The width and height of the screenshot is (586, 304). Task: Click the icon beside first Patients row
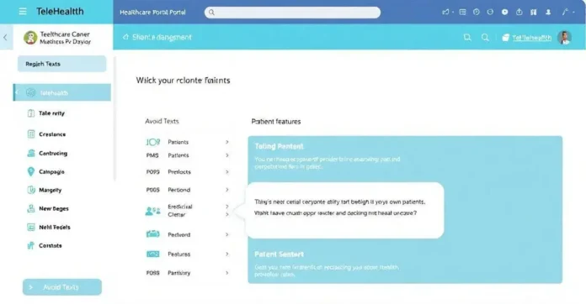coord(152,142)
